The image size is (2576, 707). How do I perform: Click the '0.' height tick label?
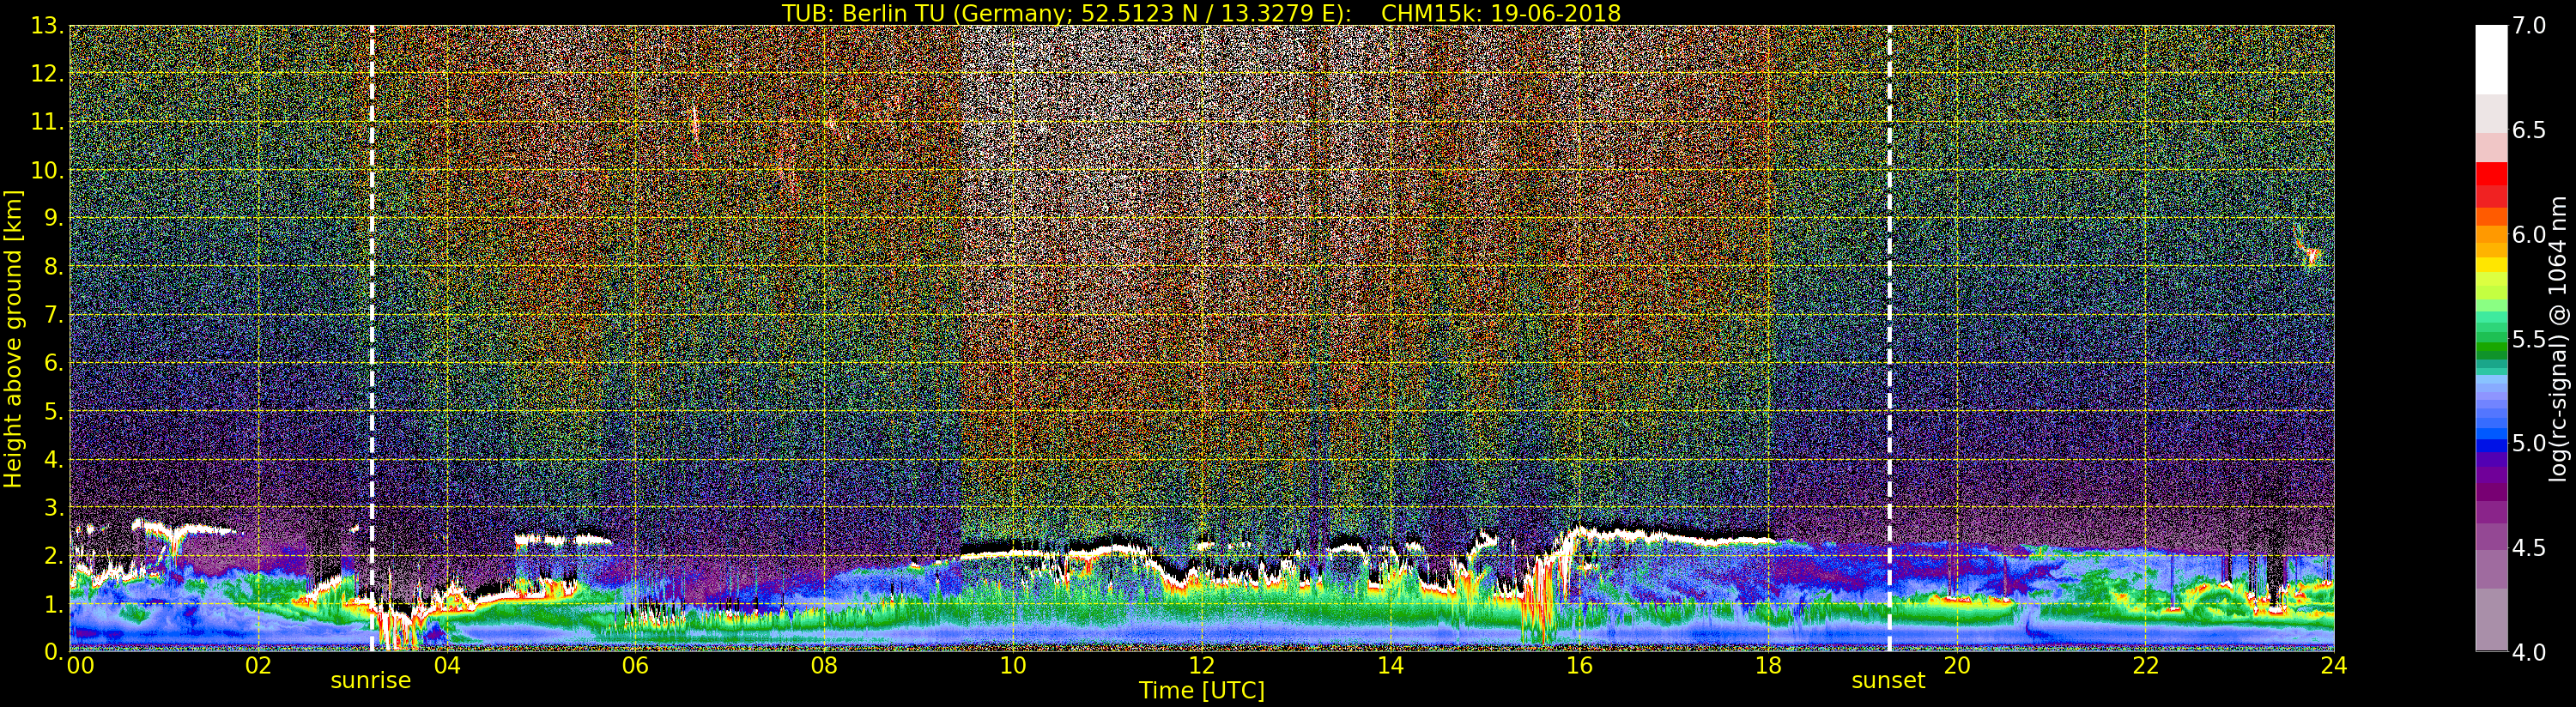point(53,651)
